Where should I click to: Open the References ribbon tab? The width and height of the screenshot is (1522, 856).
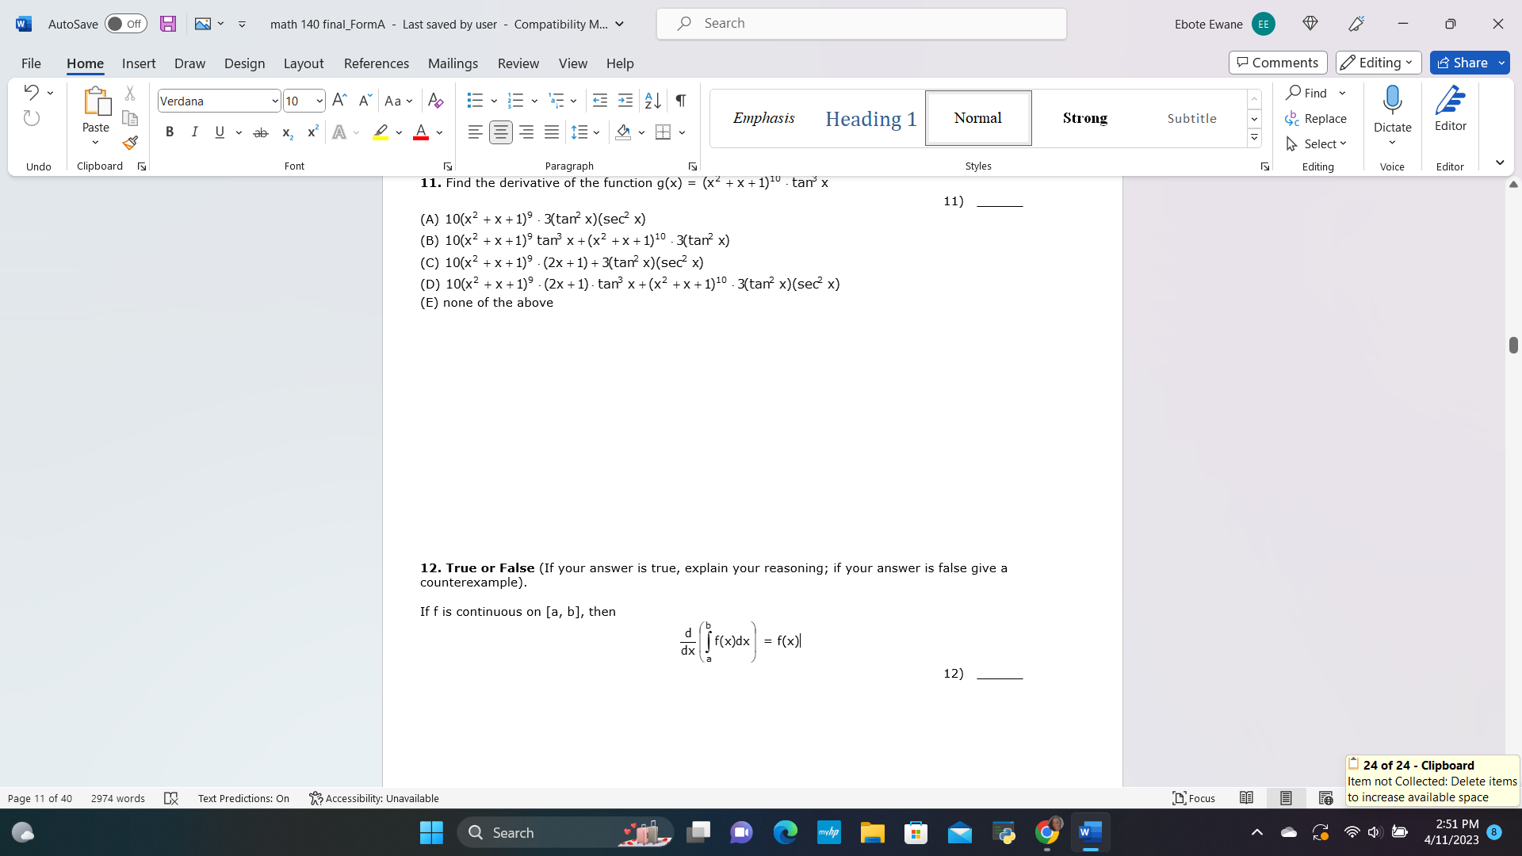pos(376,63)
